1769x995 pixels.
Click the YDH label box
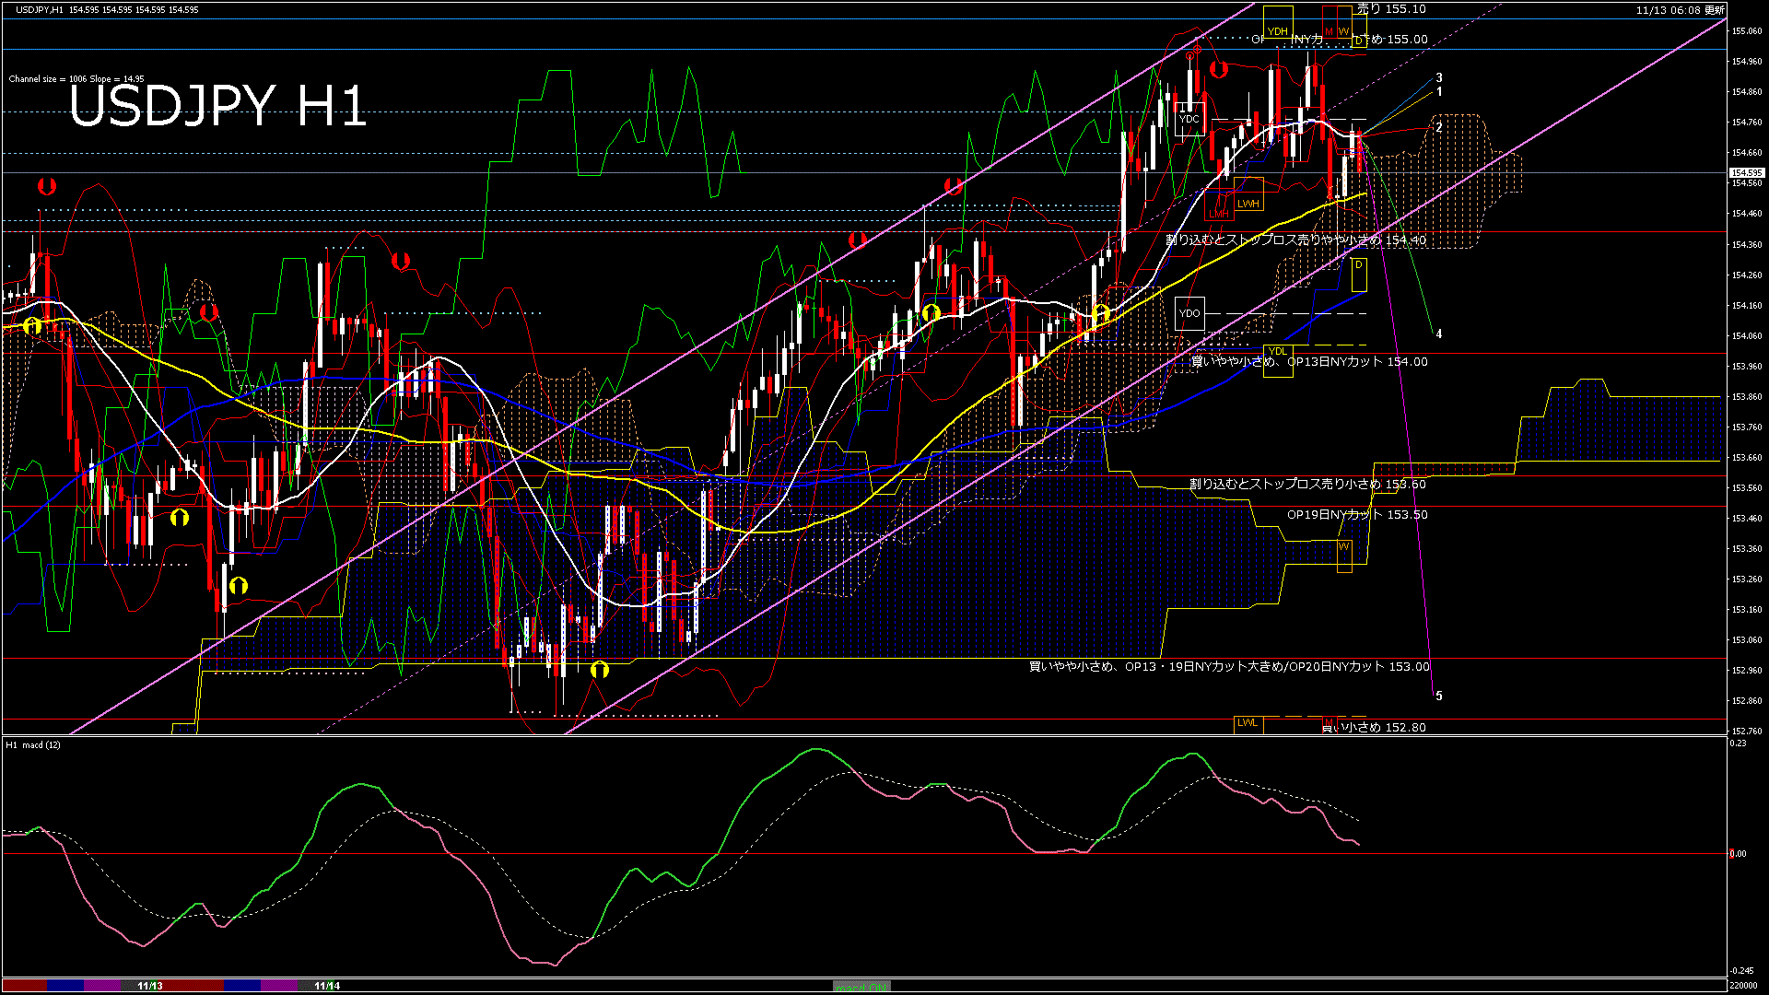[x=1277, y=30]
